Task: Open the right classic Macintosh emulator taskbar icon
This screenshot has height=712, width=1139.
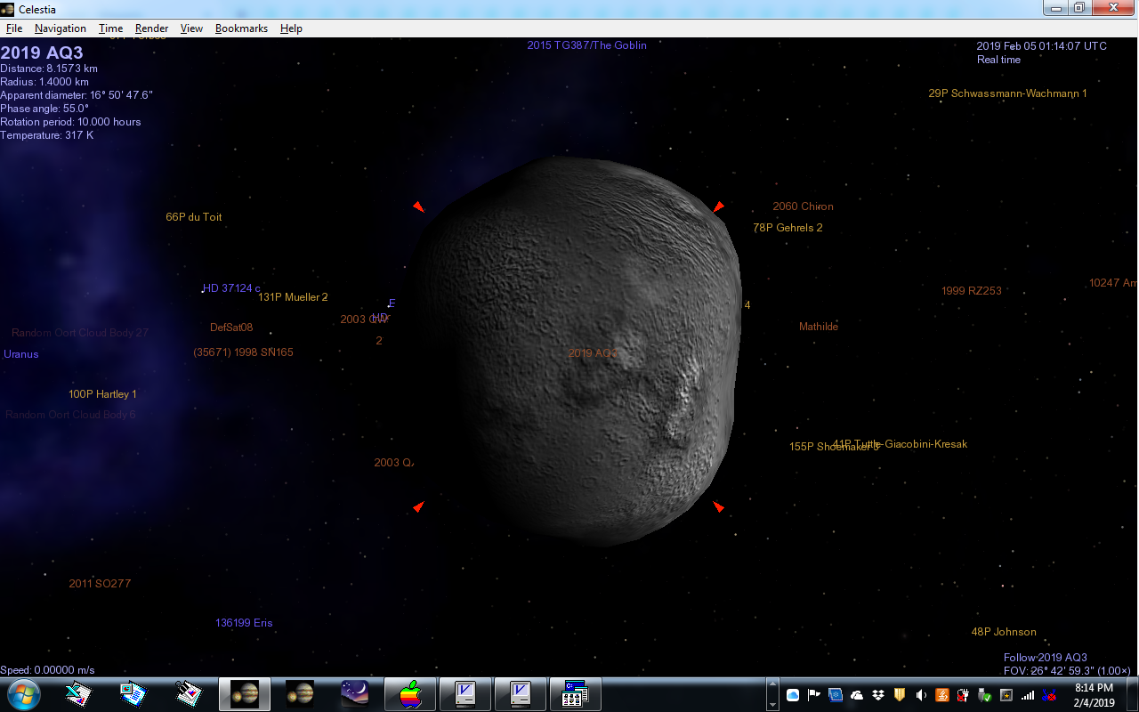Action: tap(521, 693)
